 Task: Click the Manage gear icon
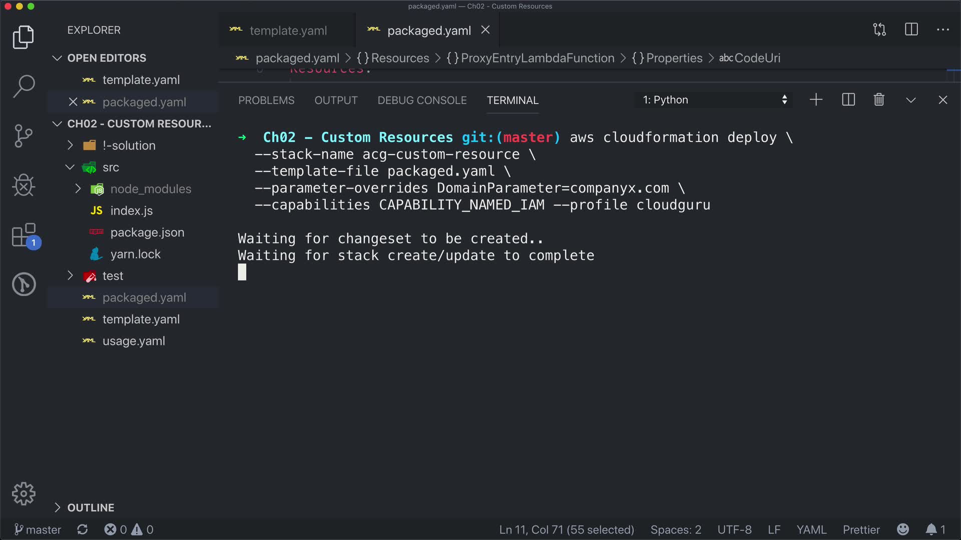[x=24, y=494]
